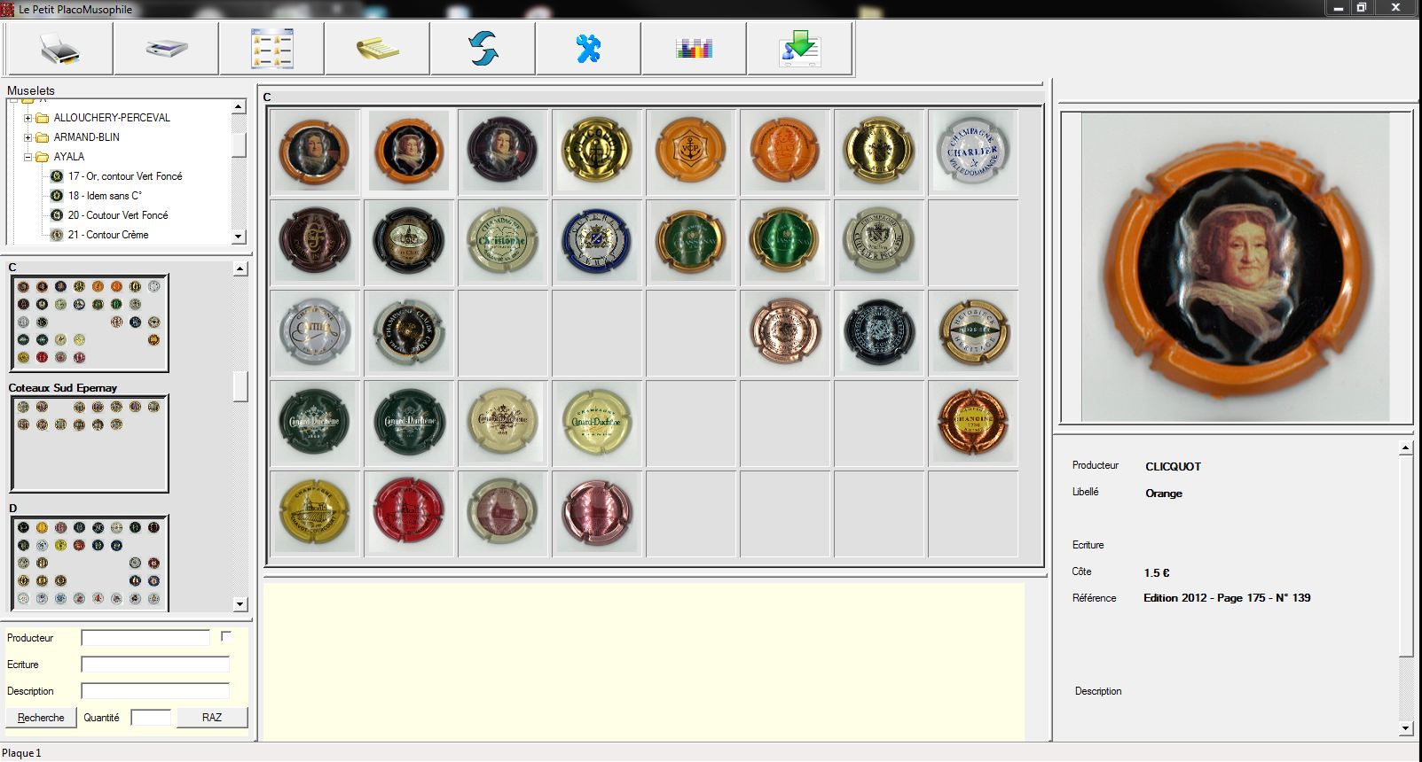The height and width of the screenshot is (762, 1422).
Task: Select the yellow Champagne capsule in bottom row
Action: click(x=315, y=513)
